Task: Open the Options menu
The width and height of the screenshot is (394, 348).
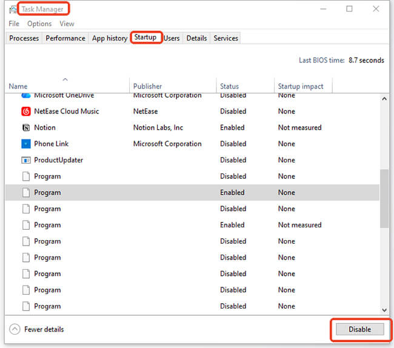Action: pos(39,24)
